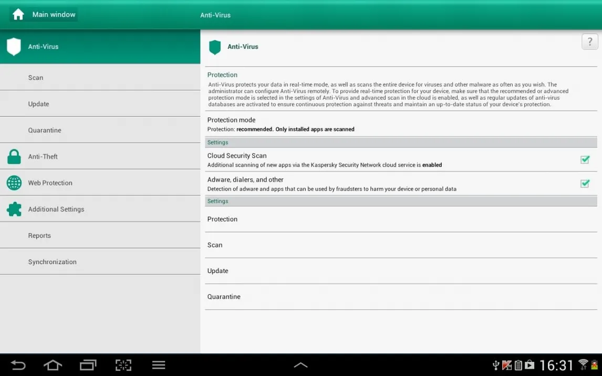Viewport: 602px width, 376px height.
Task: Select Quarantine in the left sidebar
Action: tap(45, 130)
